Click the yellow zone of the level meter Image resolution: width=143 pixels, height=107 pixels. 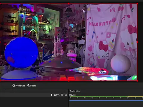135,97
